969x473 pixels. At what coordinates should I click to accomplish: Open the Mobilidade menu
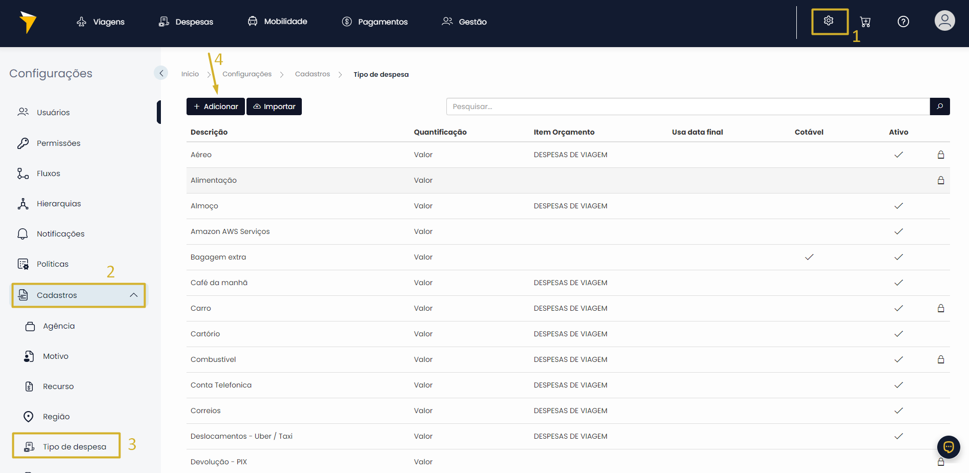point(277,21)
